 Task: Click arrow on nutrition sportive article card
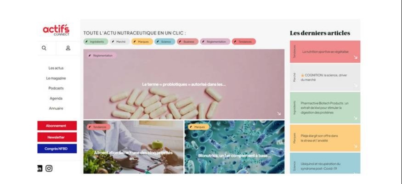(355, 57)
